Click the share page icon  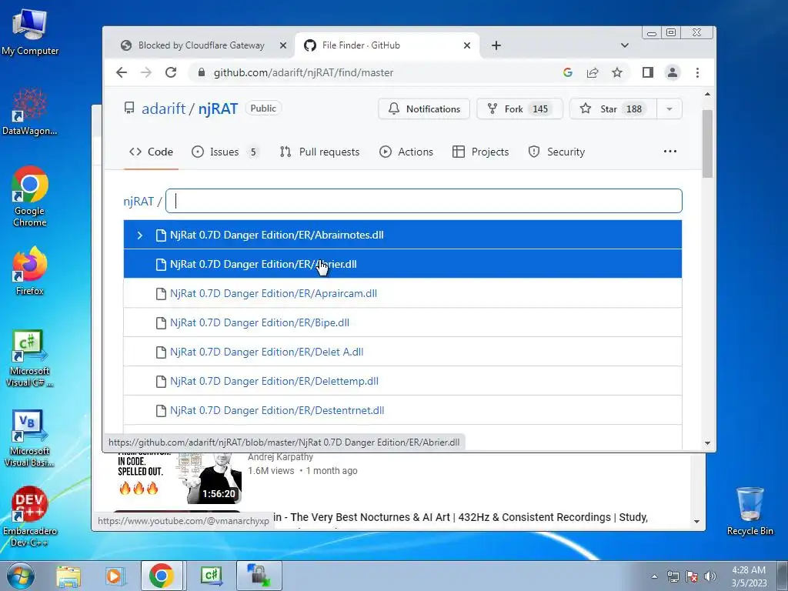593,72
